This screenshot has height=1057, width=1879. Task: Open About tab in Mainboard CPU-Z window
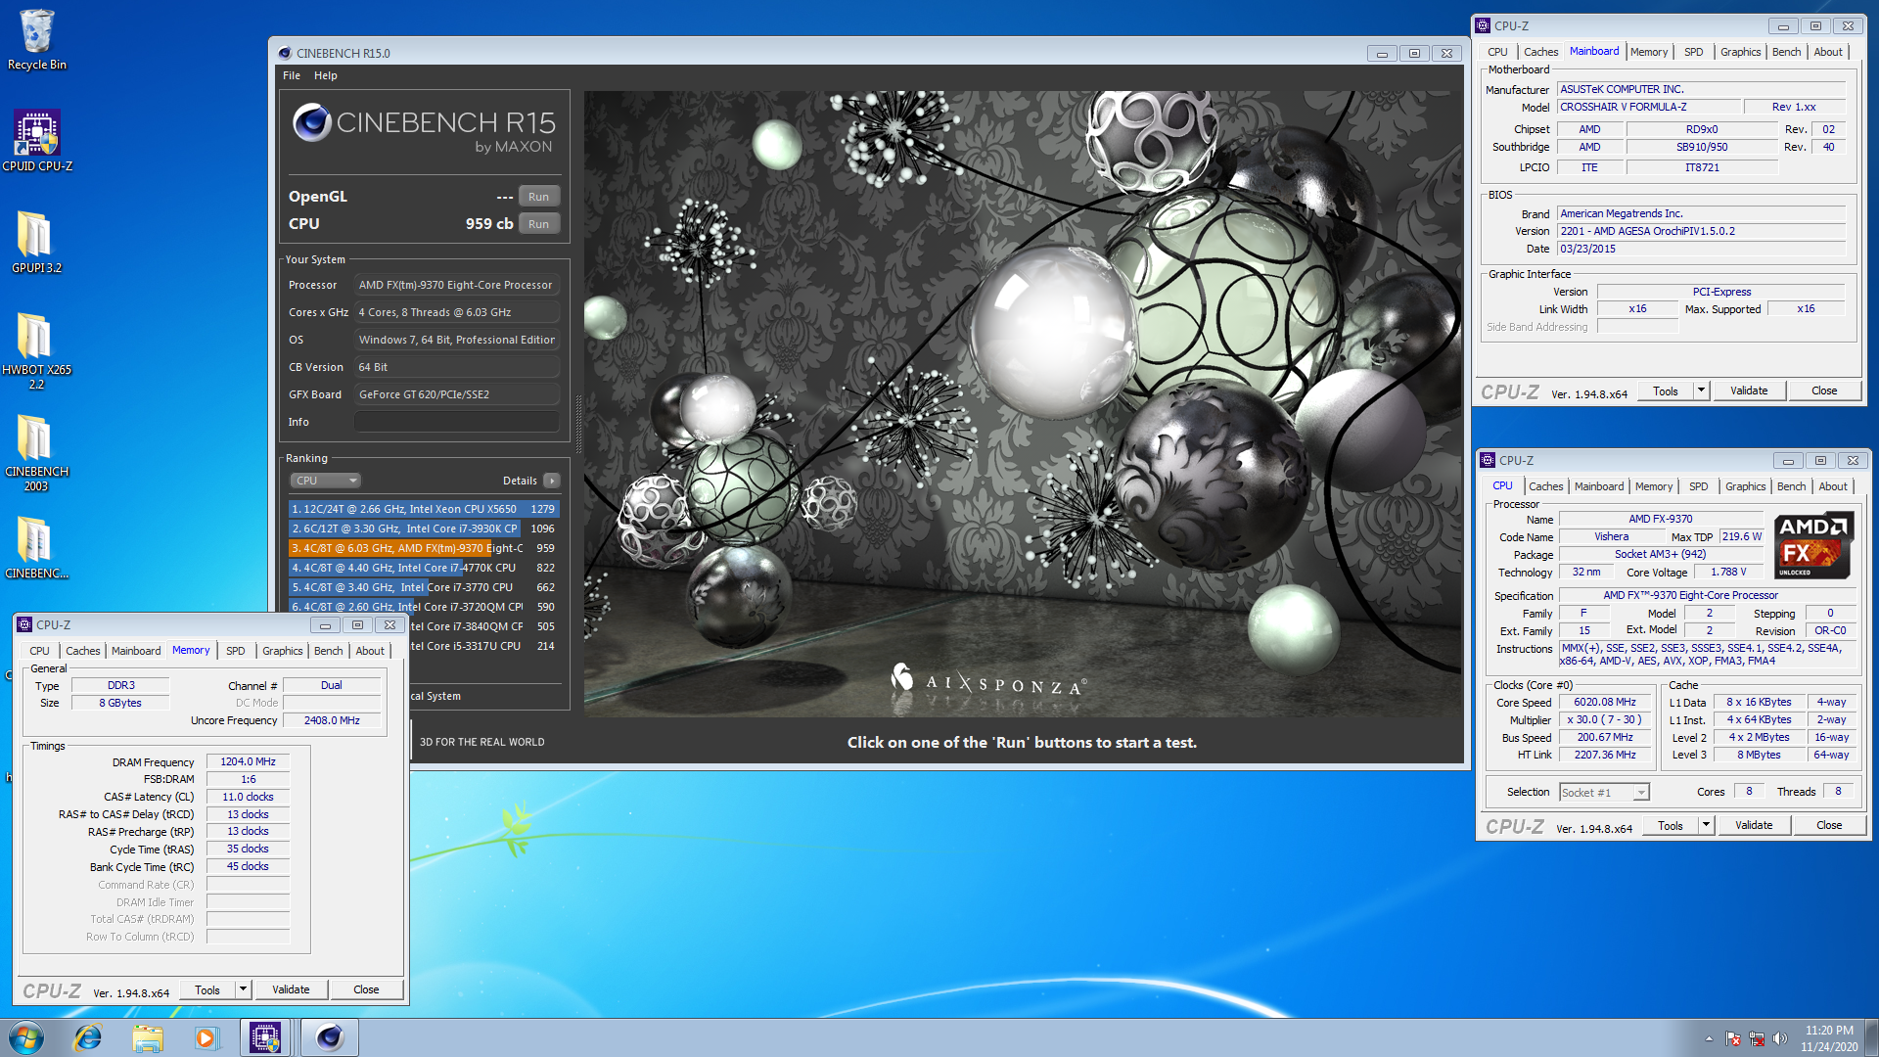(x=1828, y=52)
